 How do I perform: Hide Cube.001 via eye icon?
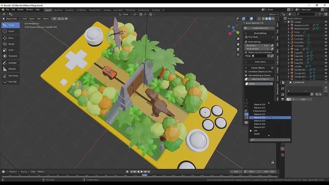pyautogui.click(x=326, y=52)
